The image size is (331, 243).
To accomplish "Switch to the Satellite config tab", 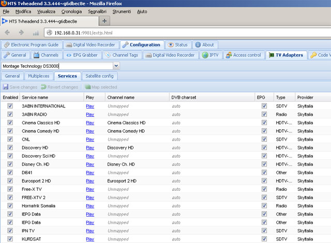I will 99,76.
